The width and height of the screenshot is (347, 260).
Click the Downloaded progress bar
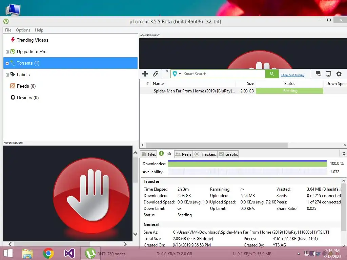point(247,164)
